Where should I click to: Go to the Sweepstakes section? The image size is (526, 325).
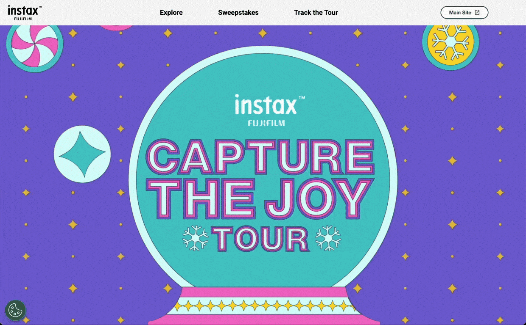(x=238, y=13)
